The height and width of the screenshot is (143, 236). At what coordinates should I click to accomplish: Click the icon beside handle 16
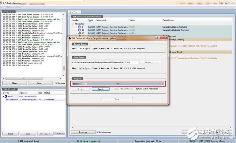coord(79,33)
